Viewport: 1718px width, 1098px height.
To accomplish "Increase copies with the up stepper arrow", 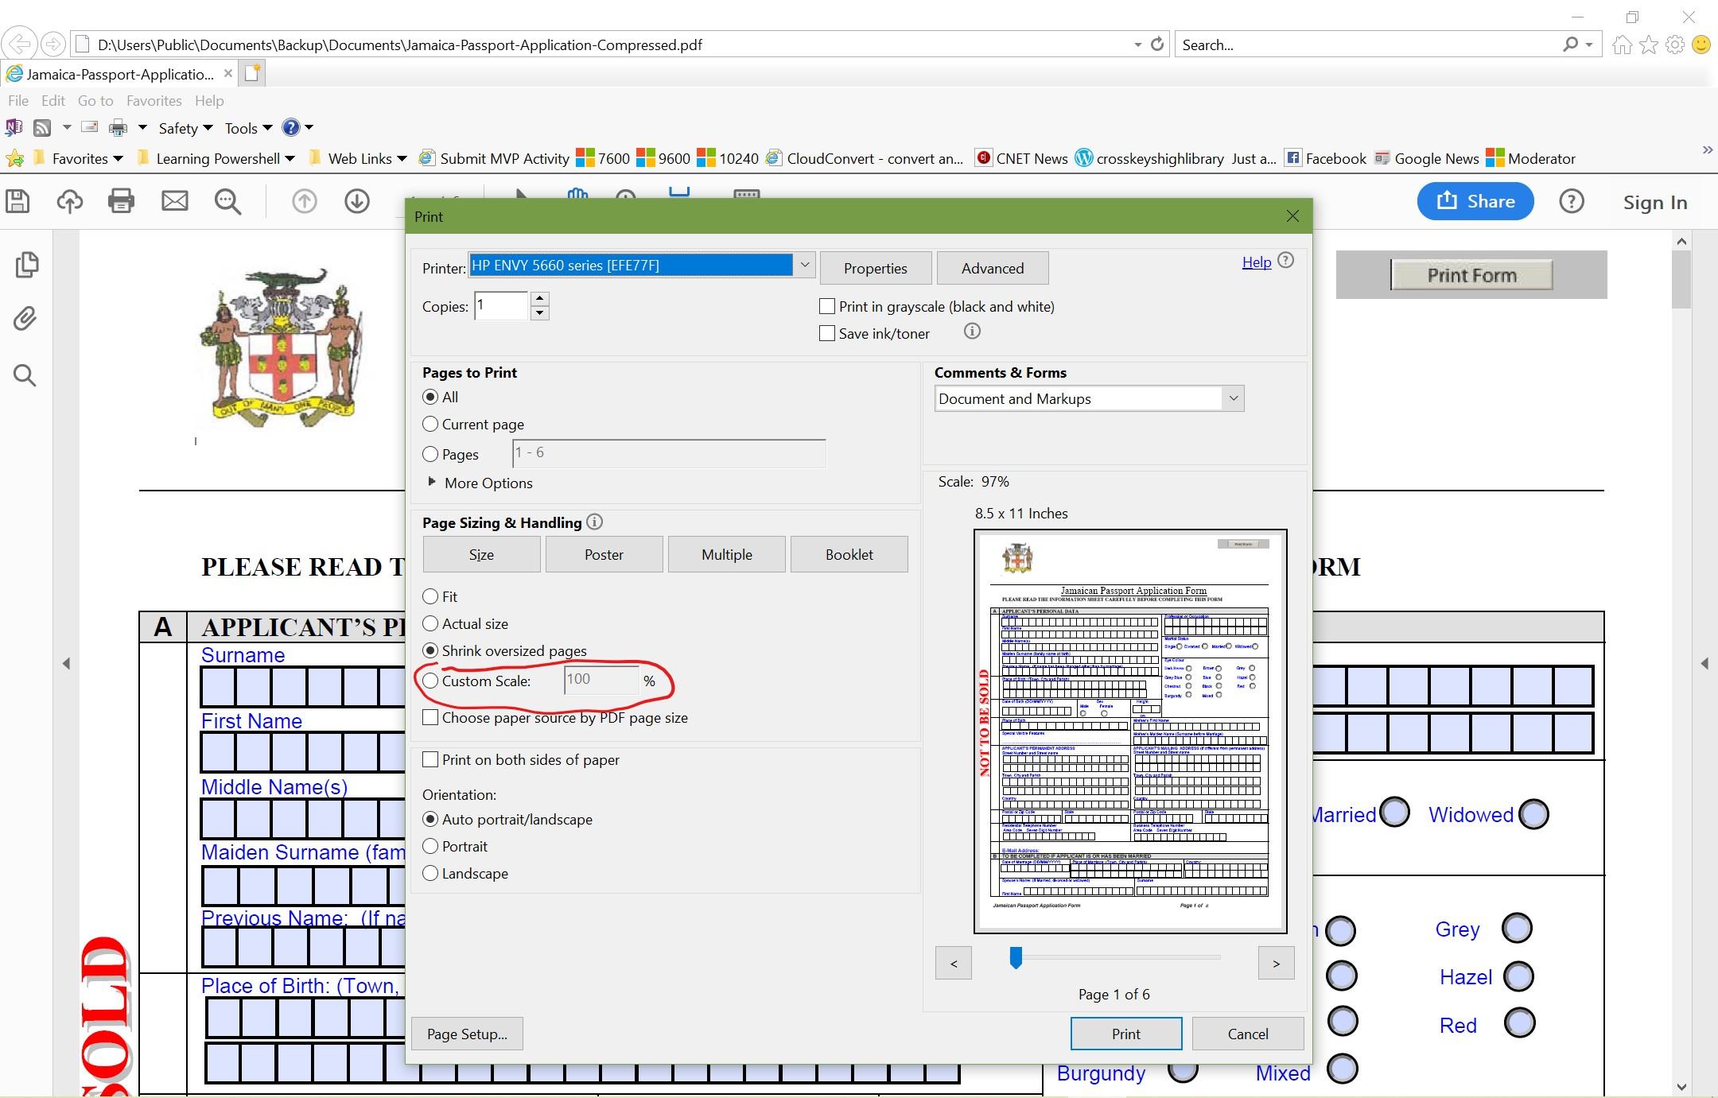I will [539, 298].
